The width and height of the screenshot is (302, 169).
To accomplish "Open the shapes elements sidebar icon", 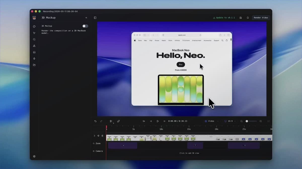I will 34,46.
